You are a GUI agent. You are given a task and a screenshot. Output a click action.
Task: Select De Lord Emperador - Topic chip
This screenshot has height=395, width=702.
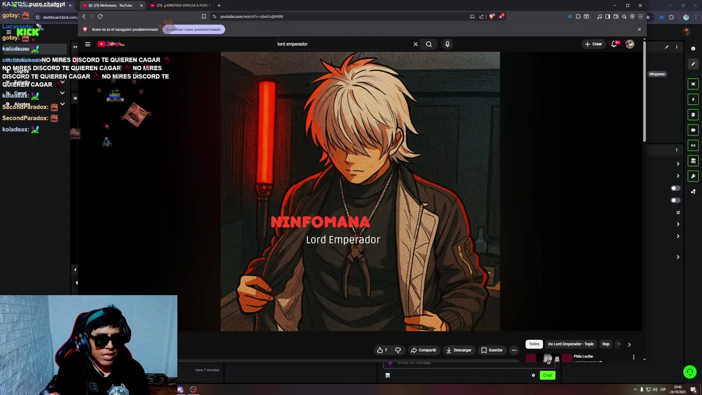tap(571, 344)
